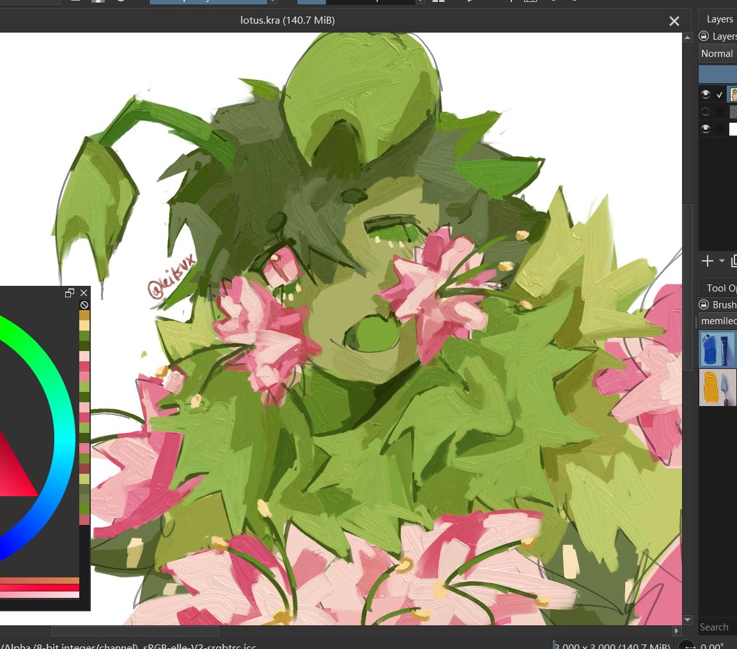Add a new paint layer
Viewport: 737px width, 649px height.
coord(708,261)
